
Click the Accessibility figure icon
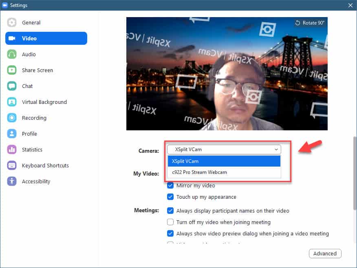(x=11, y=181)
